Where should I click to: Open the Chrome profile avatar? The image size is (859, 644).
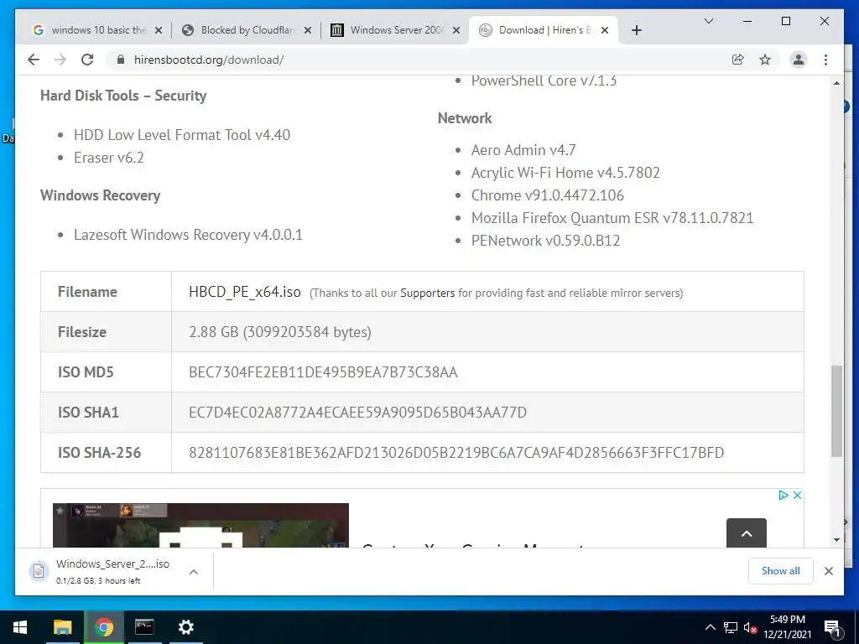click(799, 60)
